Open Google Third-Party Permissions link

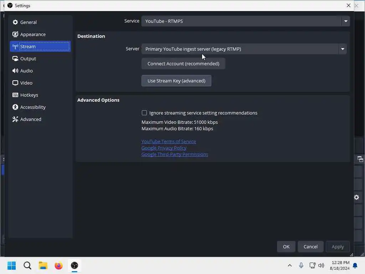[175, 154]
